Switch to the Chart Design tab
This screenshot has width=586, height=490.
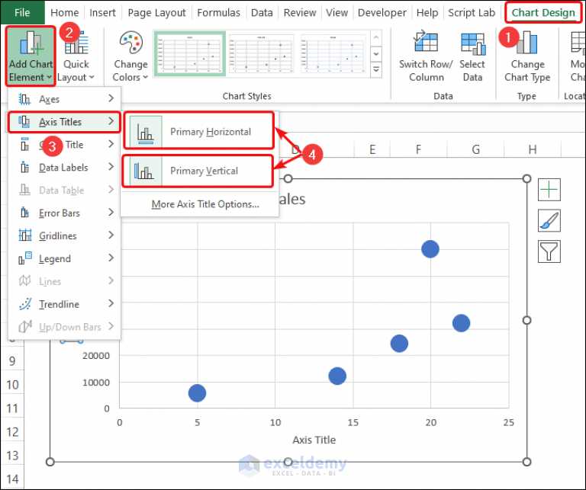click(543, 13)
